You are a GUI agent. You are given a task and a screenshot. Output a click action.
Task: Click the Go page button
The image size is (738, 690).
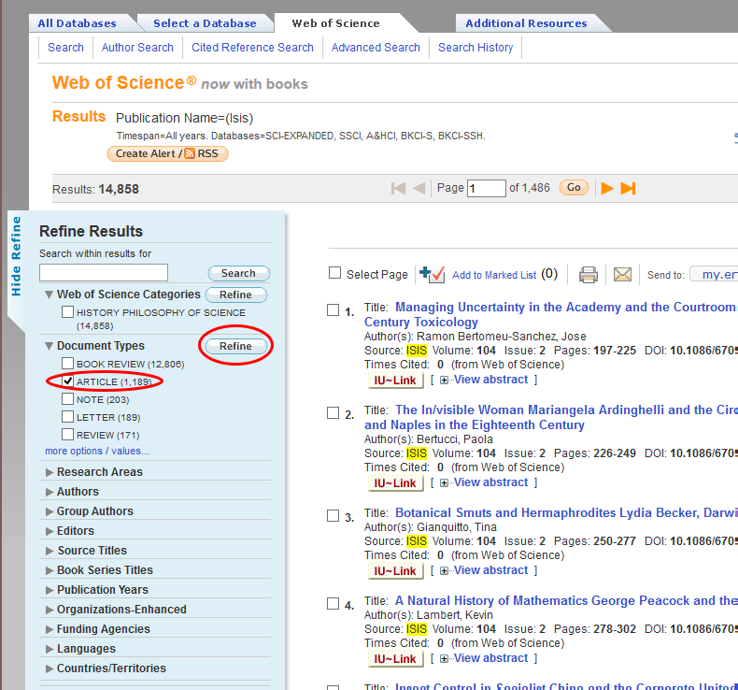point(574,187)
